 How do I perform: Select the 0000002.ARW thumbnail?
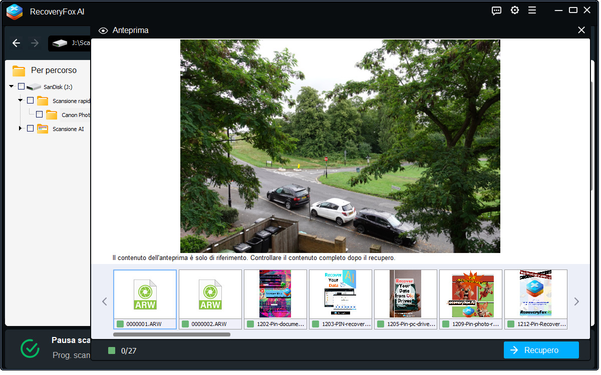[x=210, y=299]
